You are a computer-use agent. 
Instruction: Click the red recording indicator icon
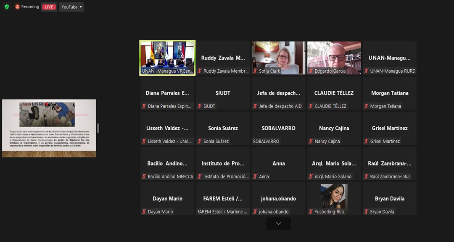18,7
